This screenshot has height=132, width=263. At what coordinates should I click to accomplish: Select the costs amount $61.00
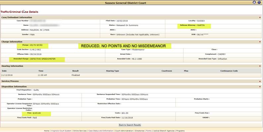(125, 113)
